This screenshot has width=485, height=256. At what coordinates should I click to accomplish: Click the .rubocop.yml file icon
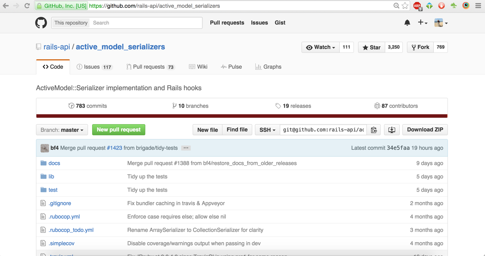[43, 217]
